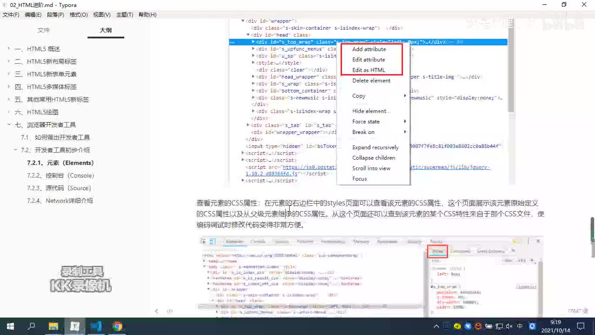Screen dimensions: 595x335
Task: Select the 大纲 outline tab
Action: pyautogui.click(x=106, y=30)
